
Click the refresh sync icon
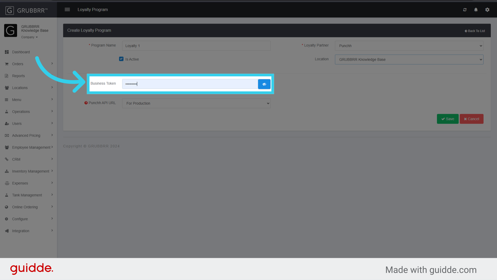pos(465,10)
